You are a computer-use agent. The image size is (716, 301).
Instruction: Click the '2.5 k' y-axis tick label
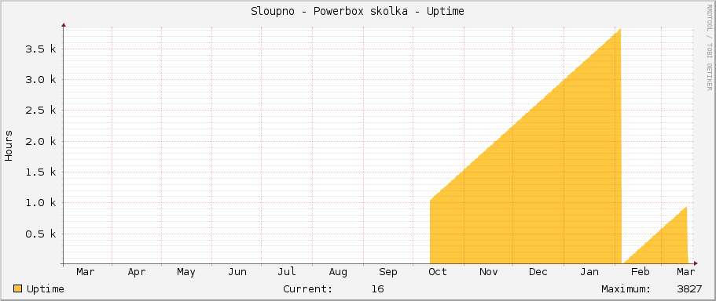(x=41, y=111)
